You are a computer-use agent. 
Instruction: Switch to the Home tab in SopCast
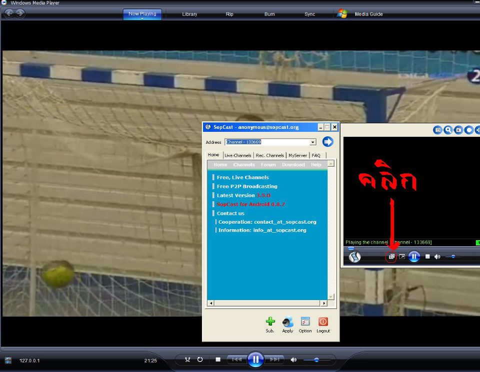pos(213,155)
